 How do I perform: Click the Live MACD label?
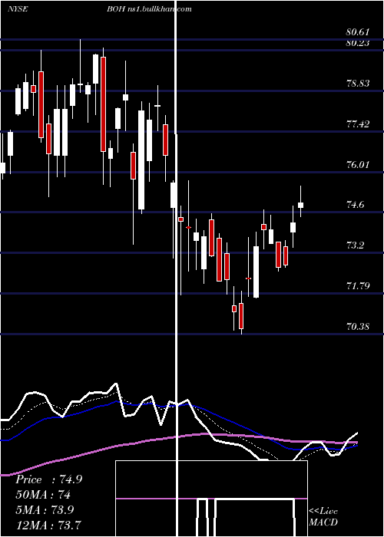[x=323, y=516]
